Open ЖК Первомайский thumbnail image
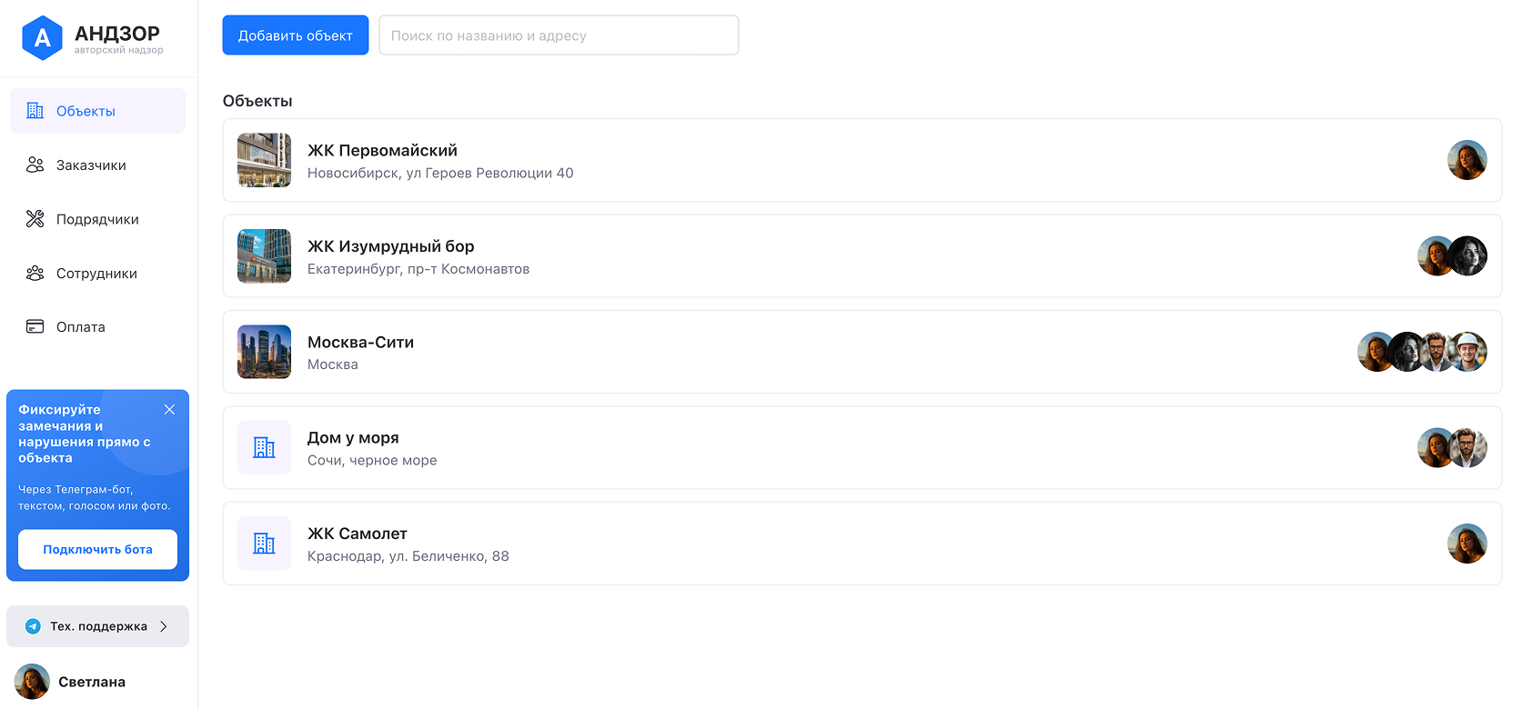The height and width of the screenshot is (709, 1522). click(x=264, y=160)
